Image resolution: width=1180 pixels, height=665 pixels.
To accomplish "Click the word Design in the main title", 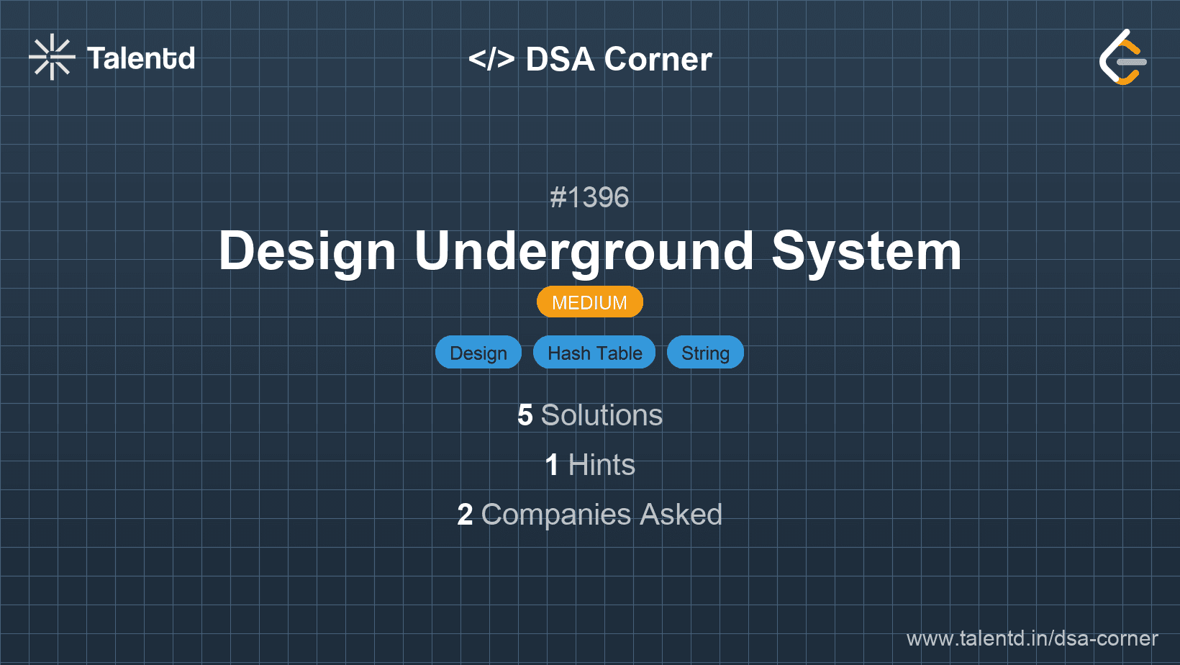I will click(x=307, y=251).
